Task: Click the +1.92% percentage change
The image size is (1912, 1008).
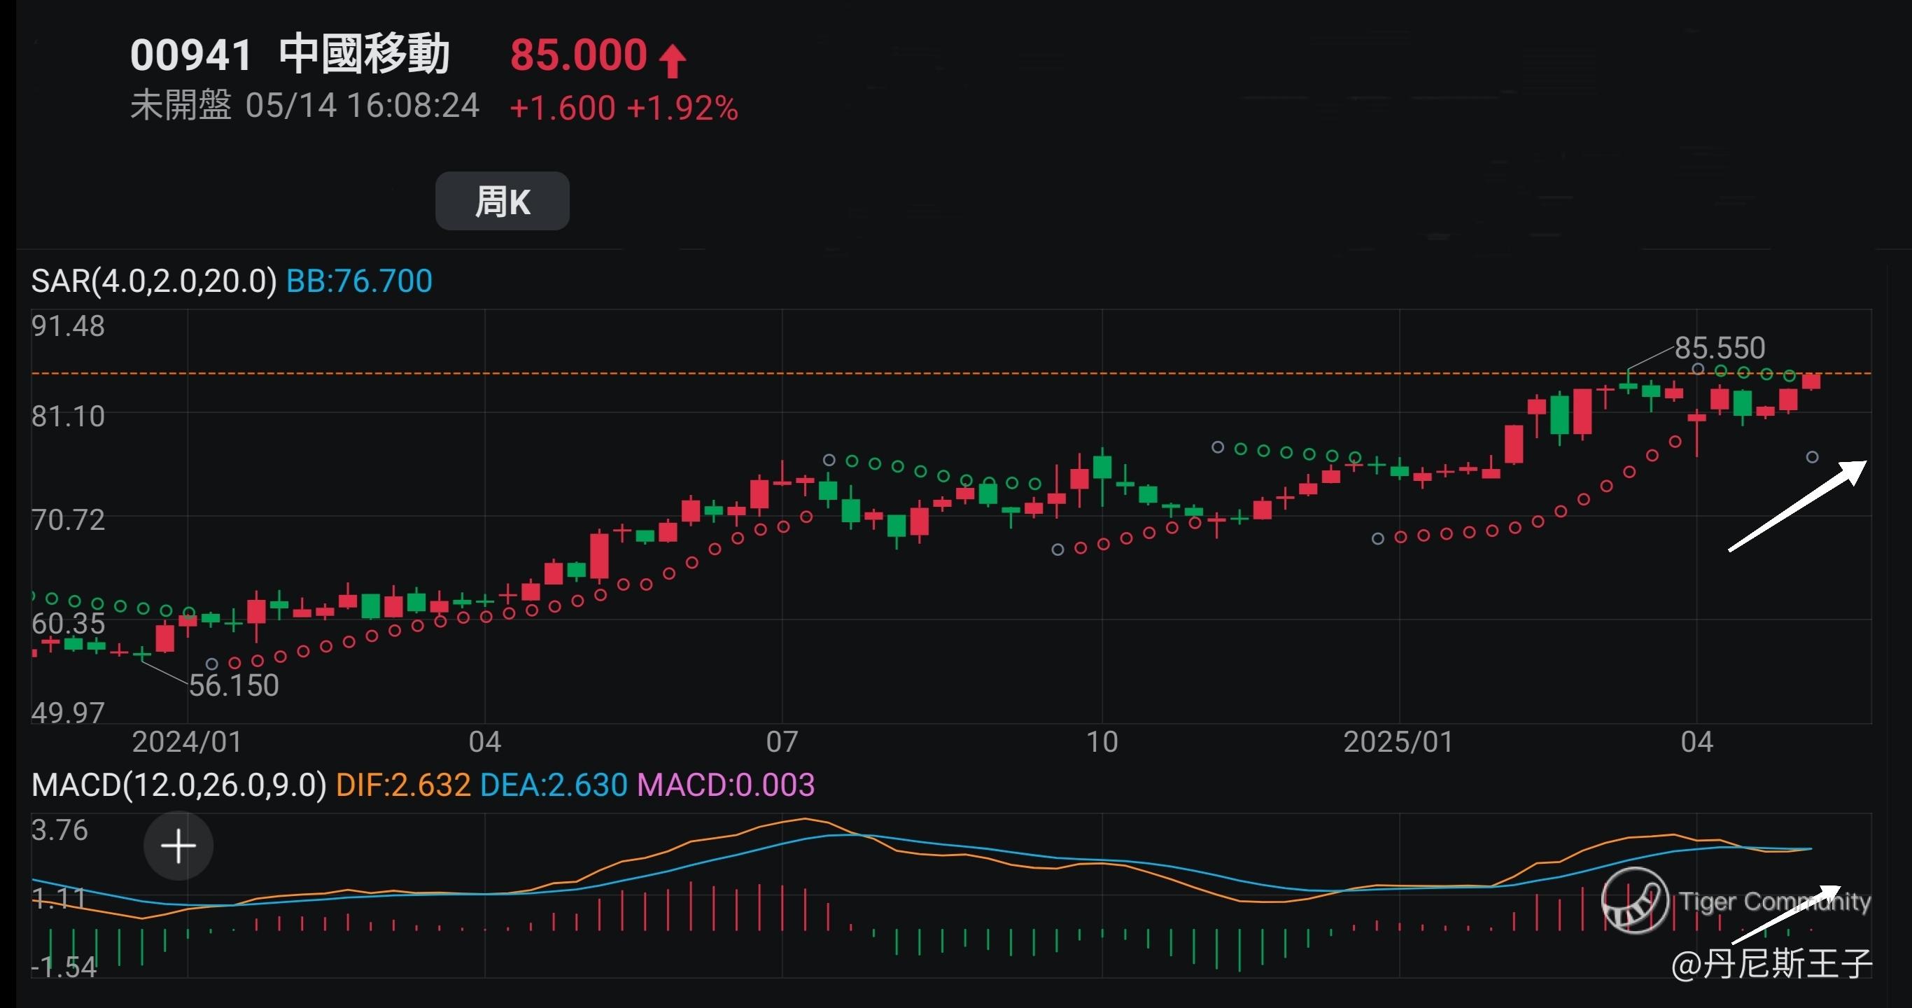Action: click(x=682, y=108)
